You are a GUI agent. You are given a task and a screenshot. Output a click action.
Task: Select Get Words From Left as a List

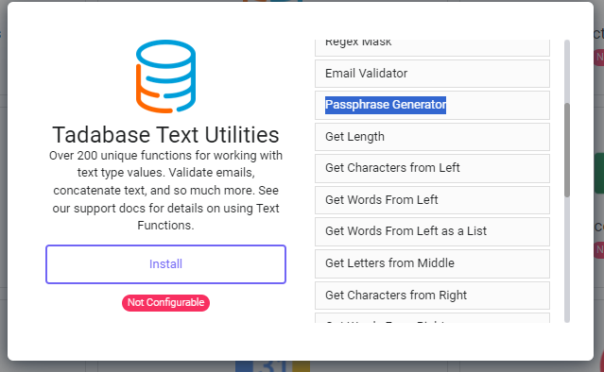(432, 231)
